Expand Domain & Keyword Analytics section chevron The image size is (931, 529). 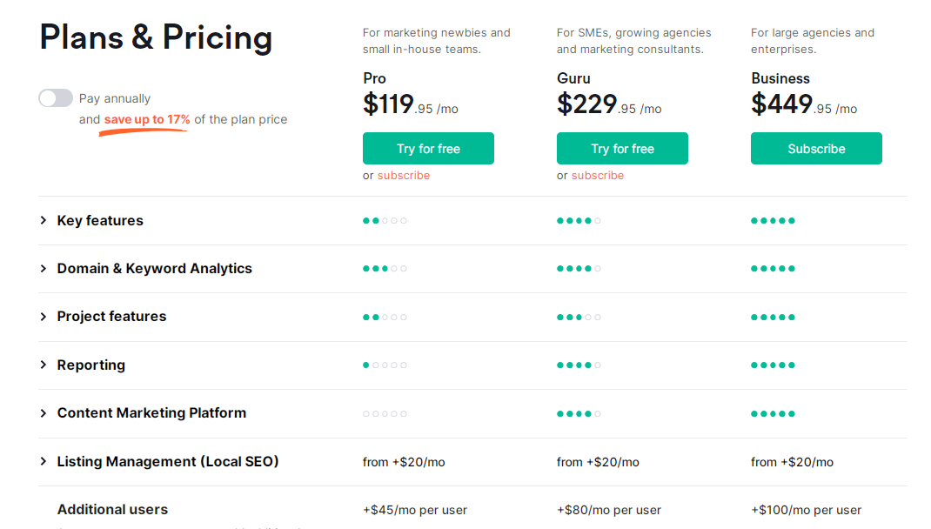pos(43,269)
